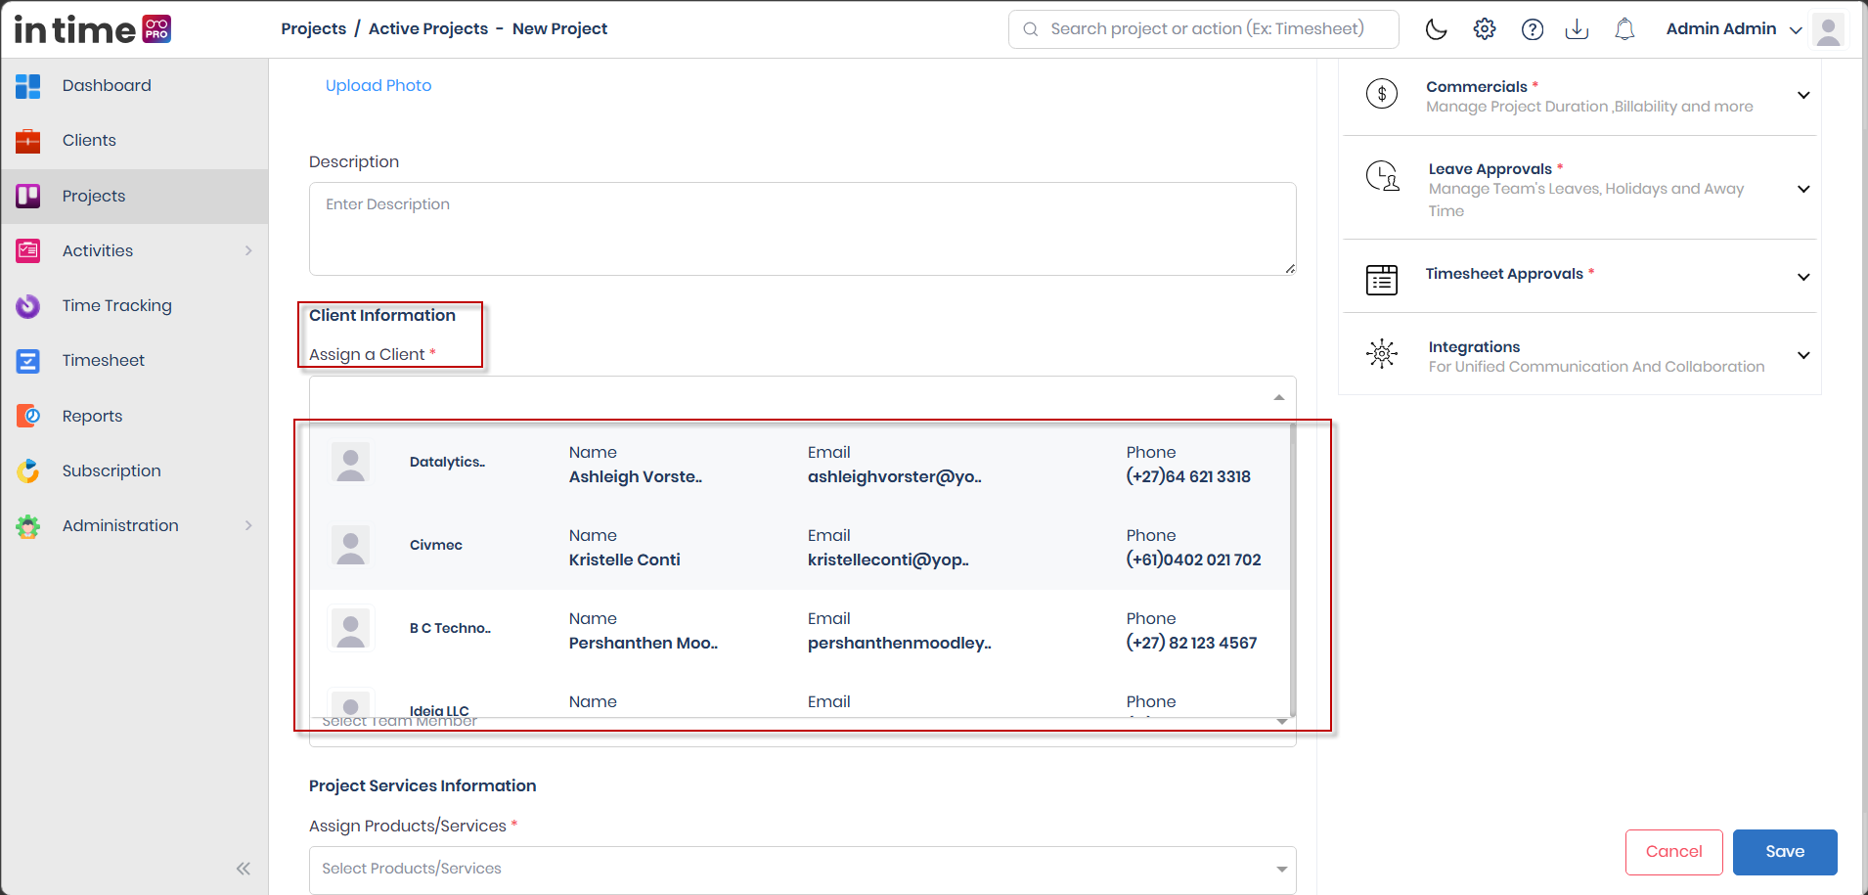The image size is (1868, 895).
Task: Click the Reports sidebar icon
Action: pyautogui.click(x=28, y=416)
